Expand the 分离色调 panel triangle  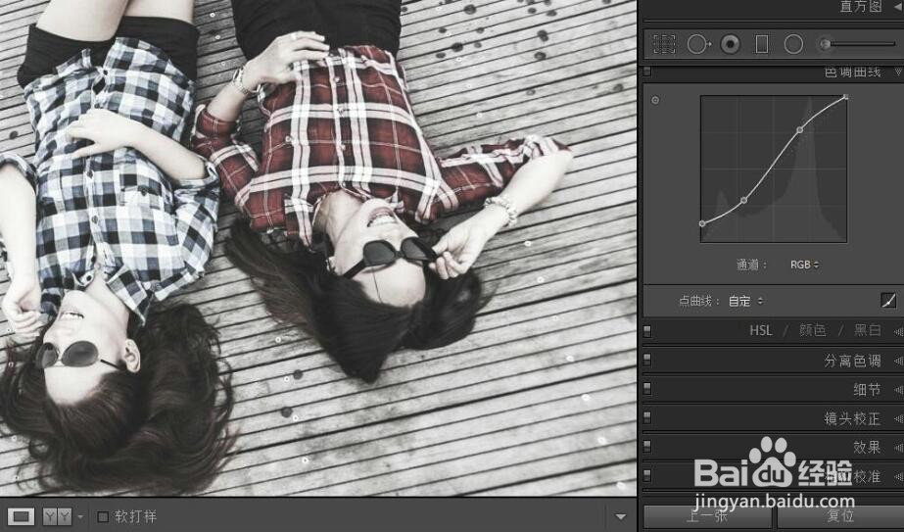point(898,361)
